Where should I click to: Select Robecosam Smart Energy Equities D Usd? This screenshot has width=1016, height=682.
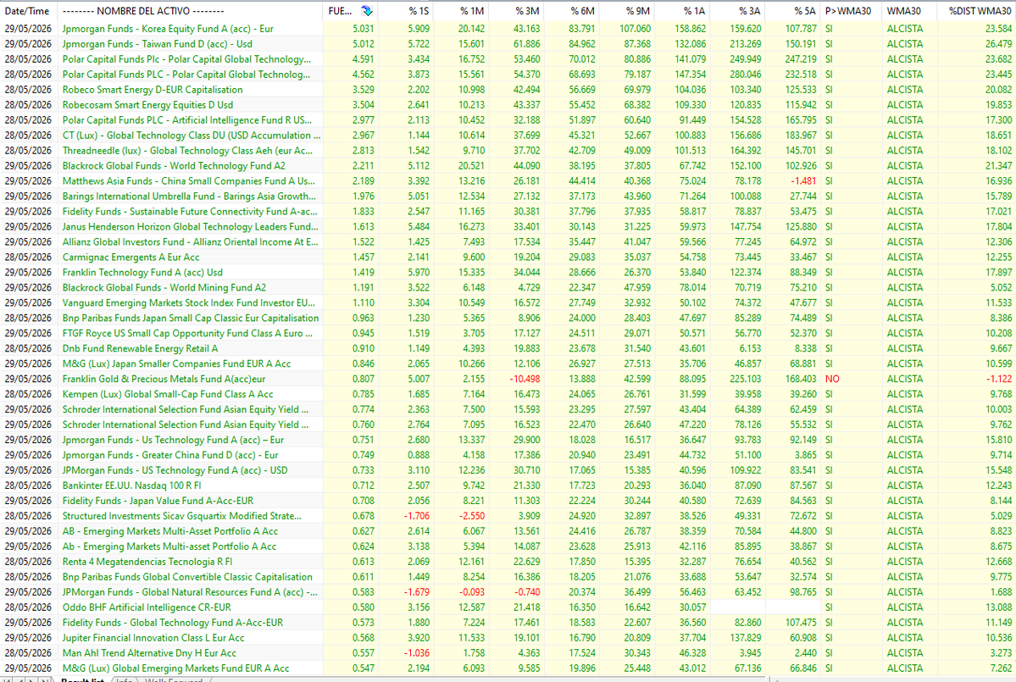click(x=508, y=105)
